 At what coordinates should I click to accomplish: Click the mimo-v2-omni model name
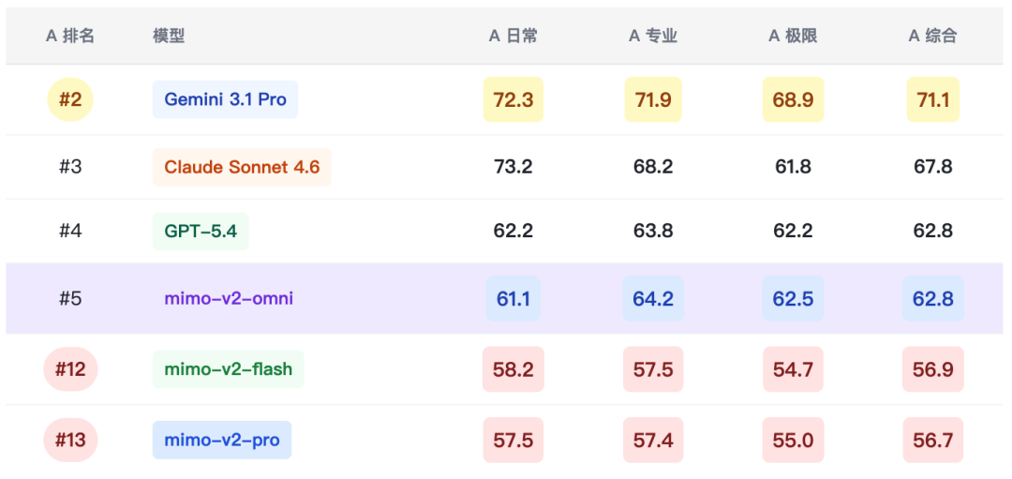pos(229,299)
